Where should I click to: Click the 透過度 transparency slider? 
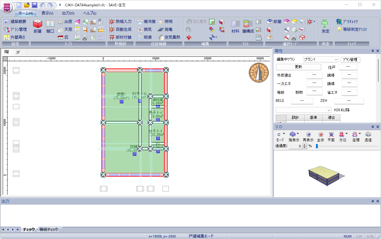(x=347, y=146)
